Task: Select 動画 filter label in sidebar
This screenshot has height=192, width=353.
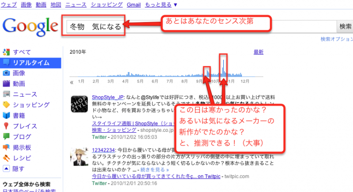Action: [19, 83]
